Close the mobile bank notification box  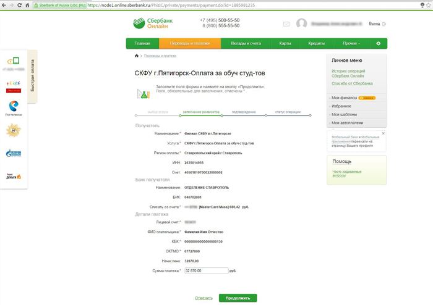tap(383, 133)
